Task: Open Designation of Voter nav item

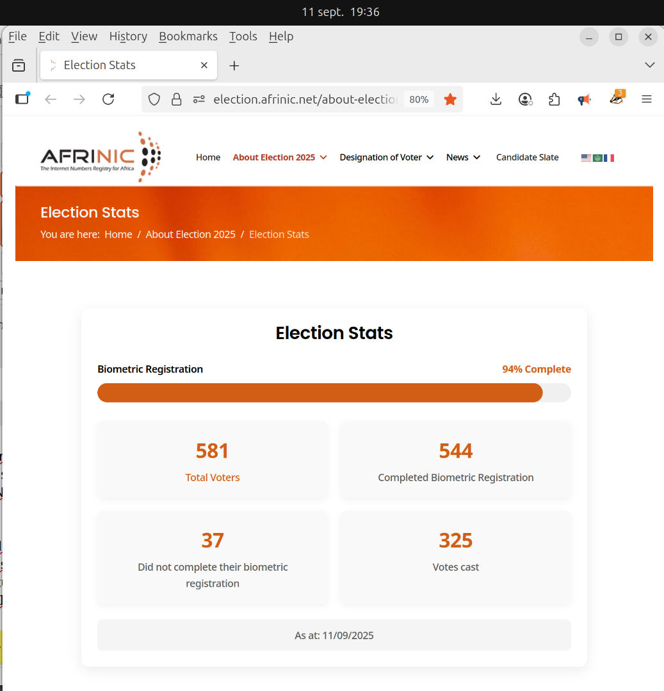Action: pyautogui.click(x=380, y=157)
